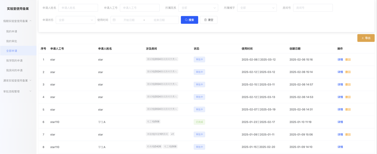Open 详情 for row 8
The image size is (377, 154).
click(x=340, y=147)
